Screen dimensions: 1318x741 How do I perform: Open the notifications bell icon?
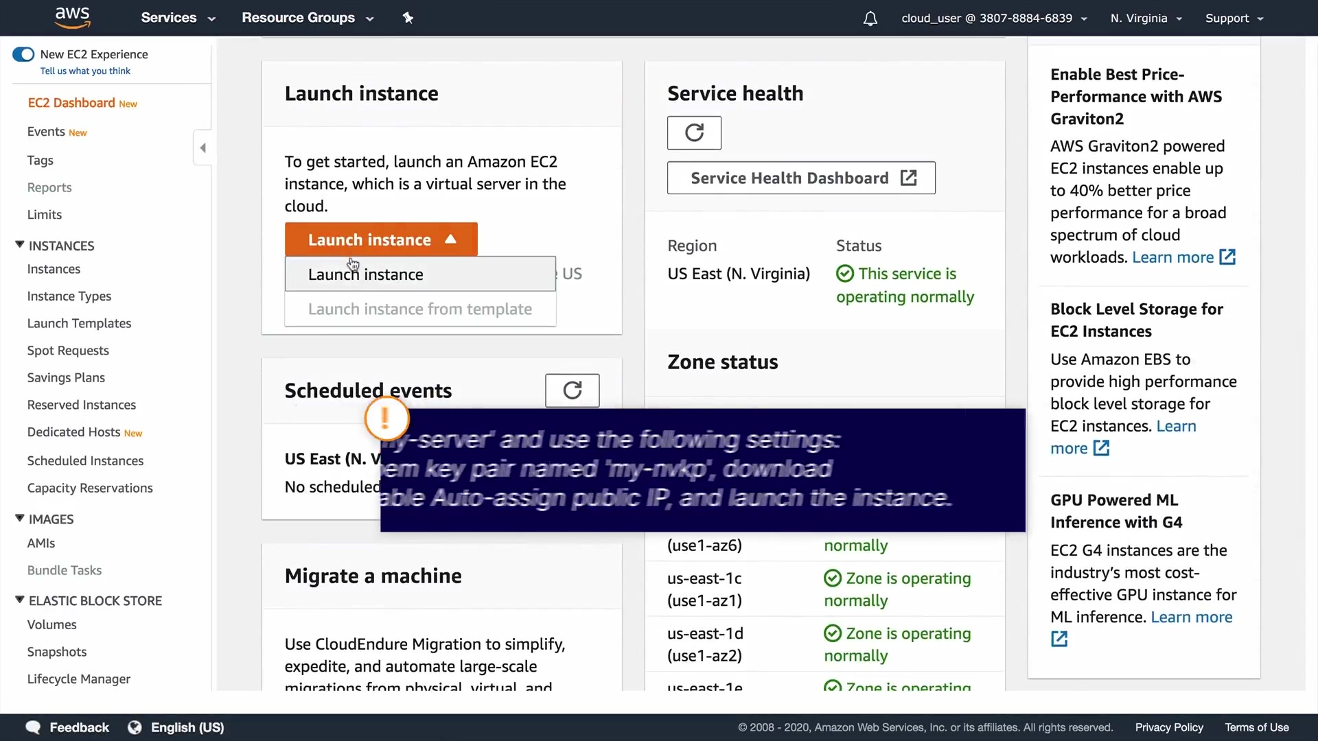(x=870, y=19)
